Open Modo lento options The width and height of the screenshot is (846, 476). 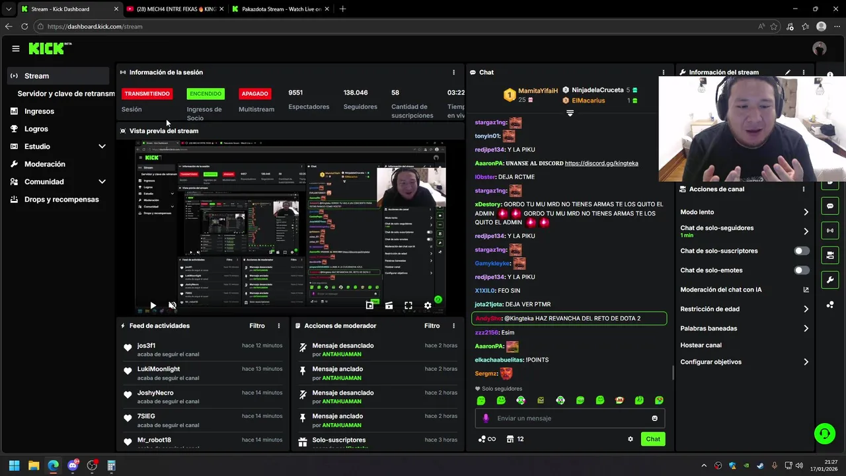click(x=744, y=212)
